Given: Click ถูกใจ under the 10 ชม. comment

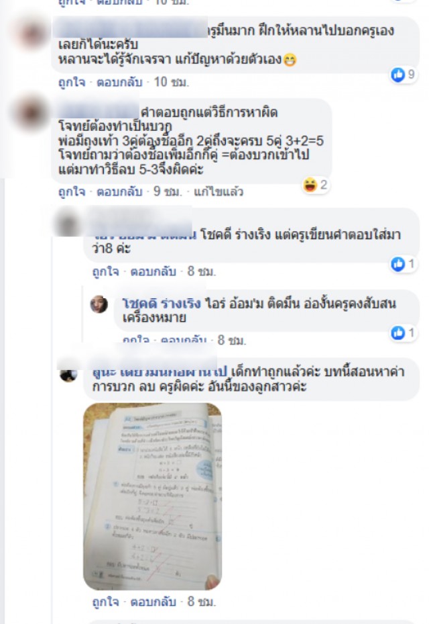Looking at the screenshot, I should click(72, 83).
